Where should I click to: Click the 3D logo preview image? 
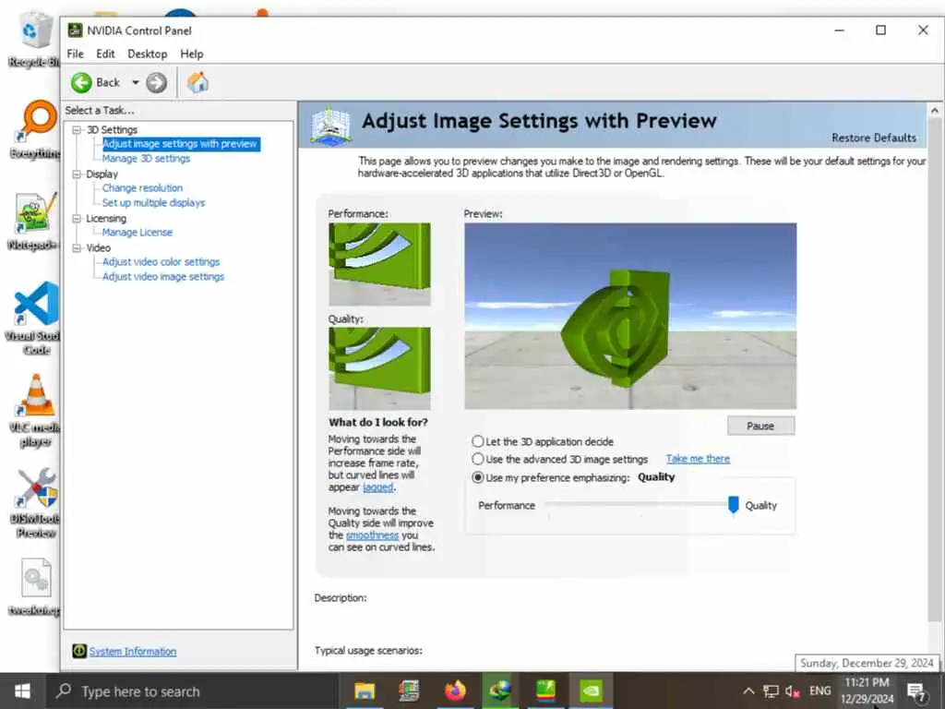pyautogui.click(x=629, y=316)
